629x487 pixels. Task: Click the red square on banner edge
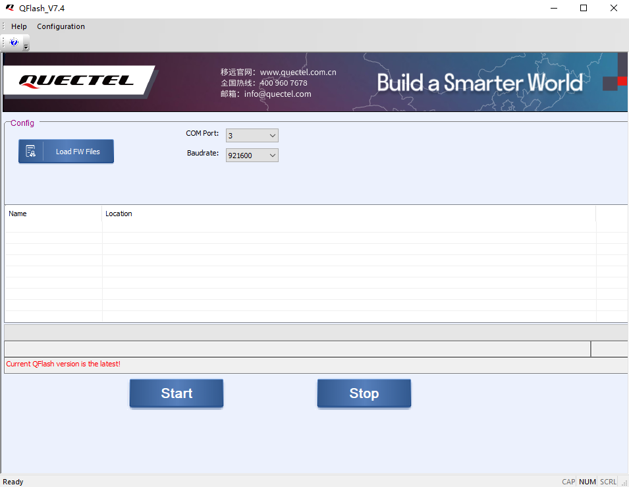pos(622,80)
